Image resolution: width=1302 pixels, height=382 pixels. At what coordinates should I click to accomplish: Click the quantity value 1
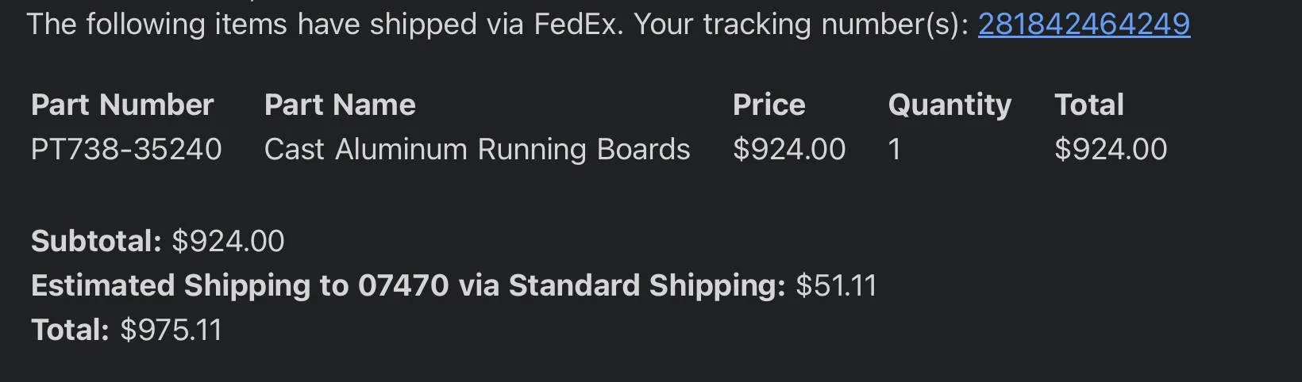click(895, 149)
